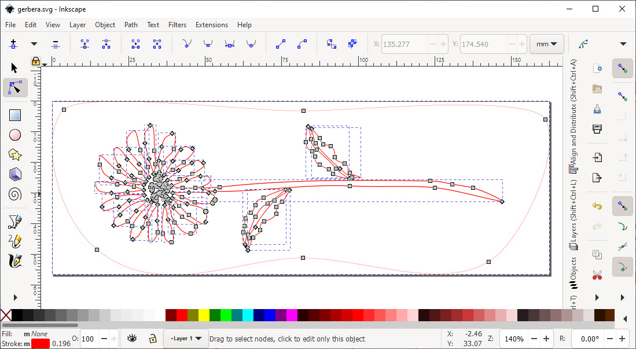Select the Selector arrow tool
The height and width of the screenshot is (349, 636).
[15, 68]
